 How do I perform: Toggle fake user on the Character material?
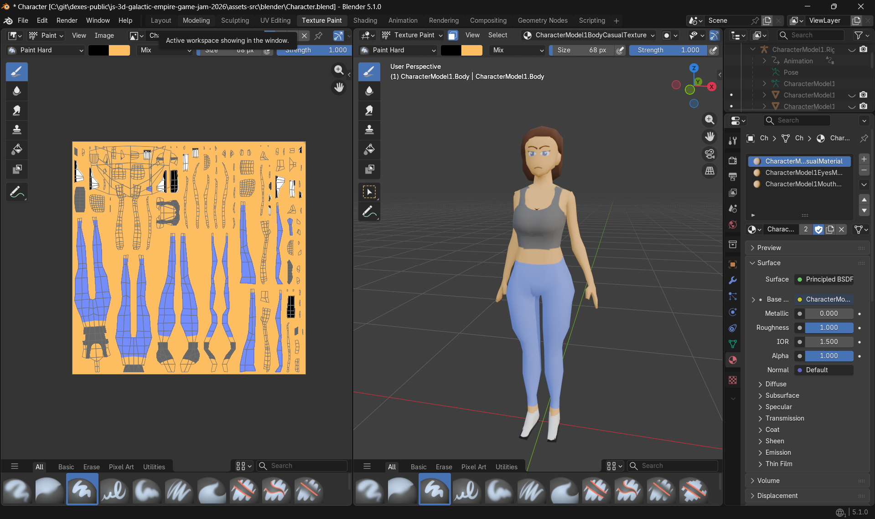click(x=819, y=230)
